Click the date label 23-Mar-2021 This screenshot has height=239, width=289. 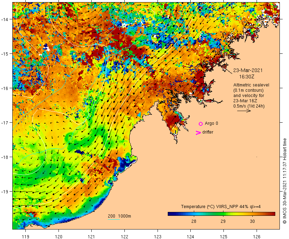248,70
